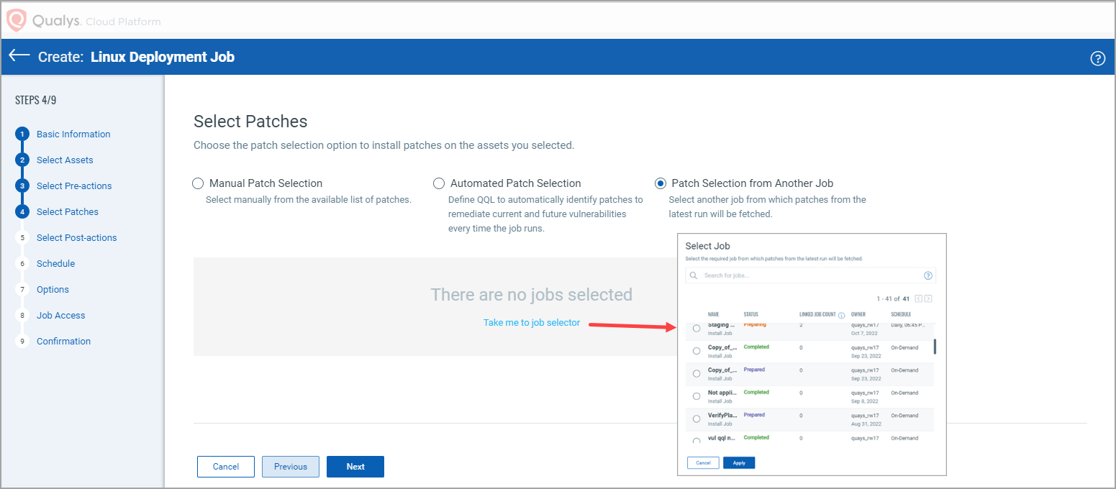Go to previous page of job list
Viewport: 1116px width, 489px height.
[918, 298]
